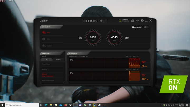Click the volume speaker tray icon
Screen dimensions: 190x107
(174, 105)
